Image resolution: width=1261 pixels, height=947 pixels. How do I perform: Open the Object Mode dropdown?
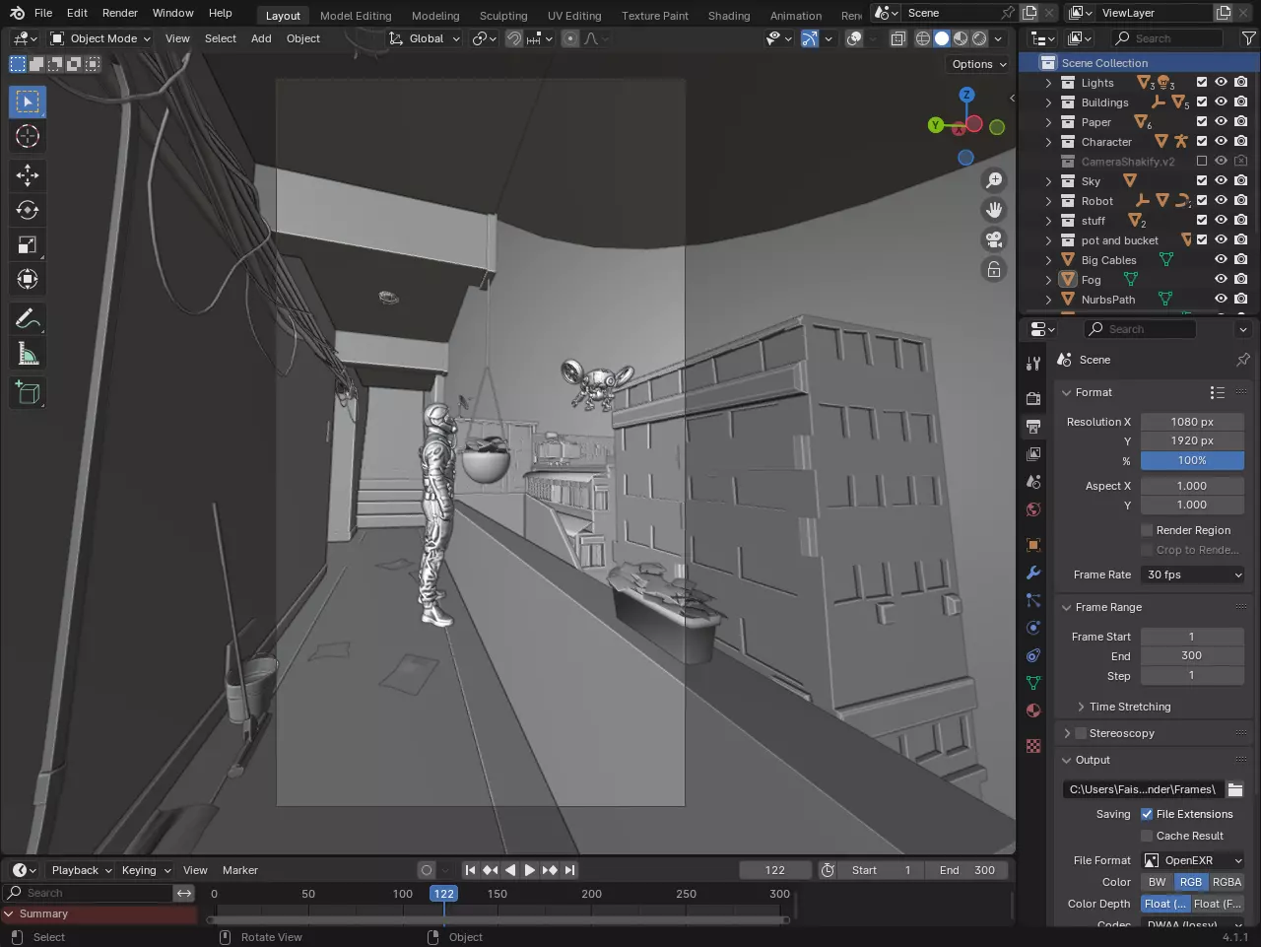pyautogui.click(x=100, y=38)
